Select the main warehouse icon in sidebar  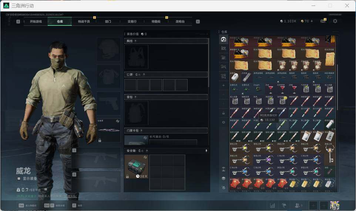pos(224,39)
